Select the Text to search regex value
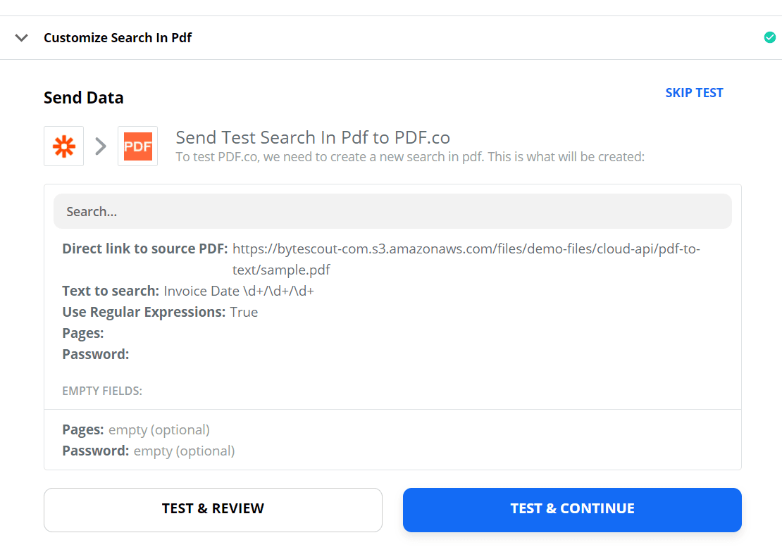Image resolution: width=782 pixels, height=559 pixels. point(238,290)
